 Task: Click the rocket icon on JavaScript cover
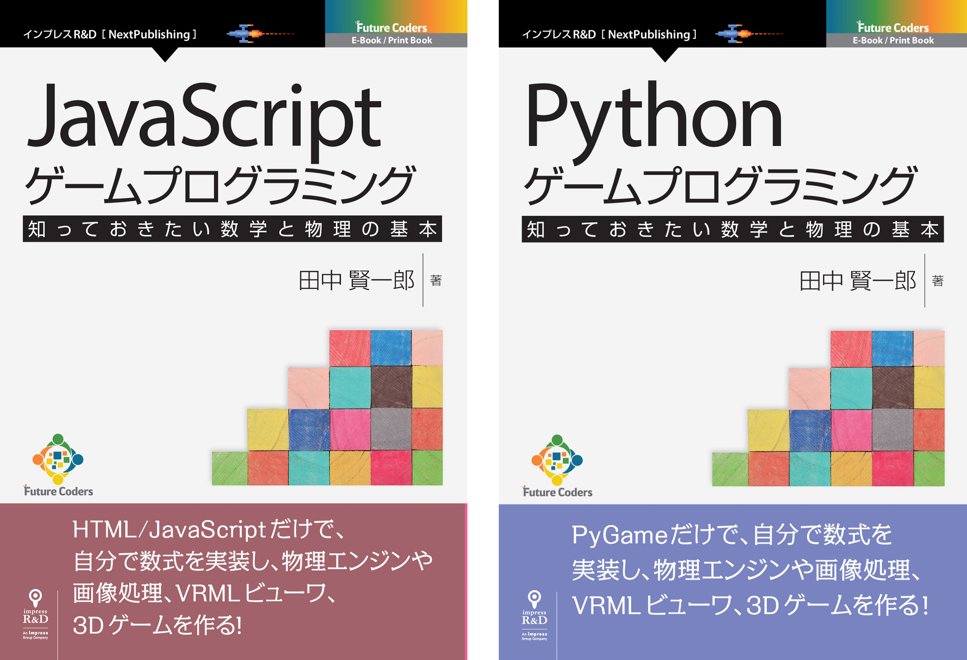click(260, 34)
